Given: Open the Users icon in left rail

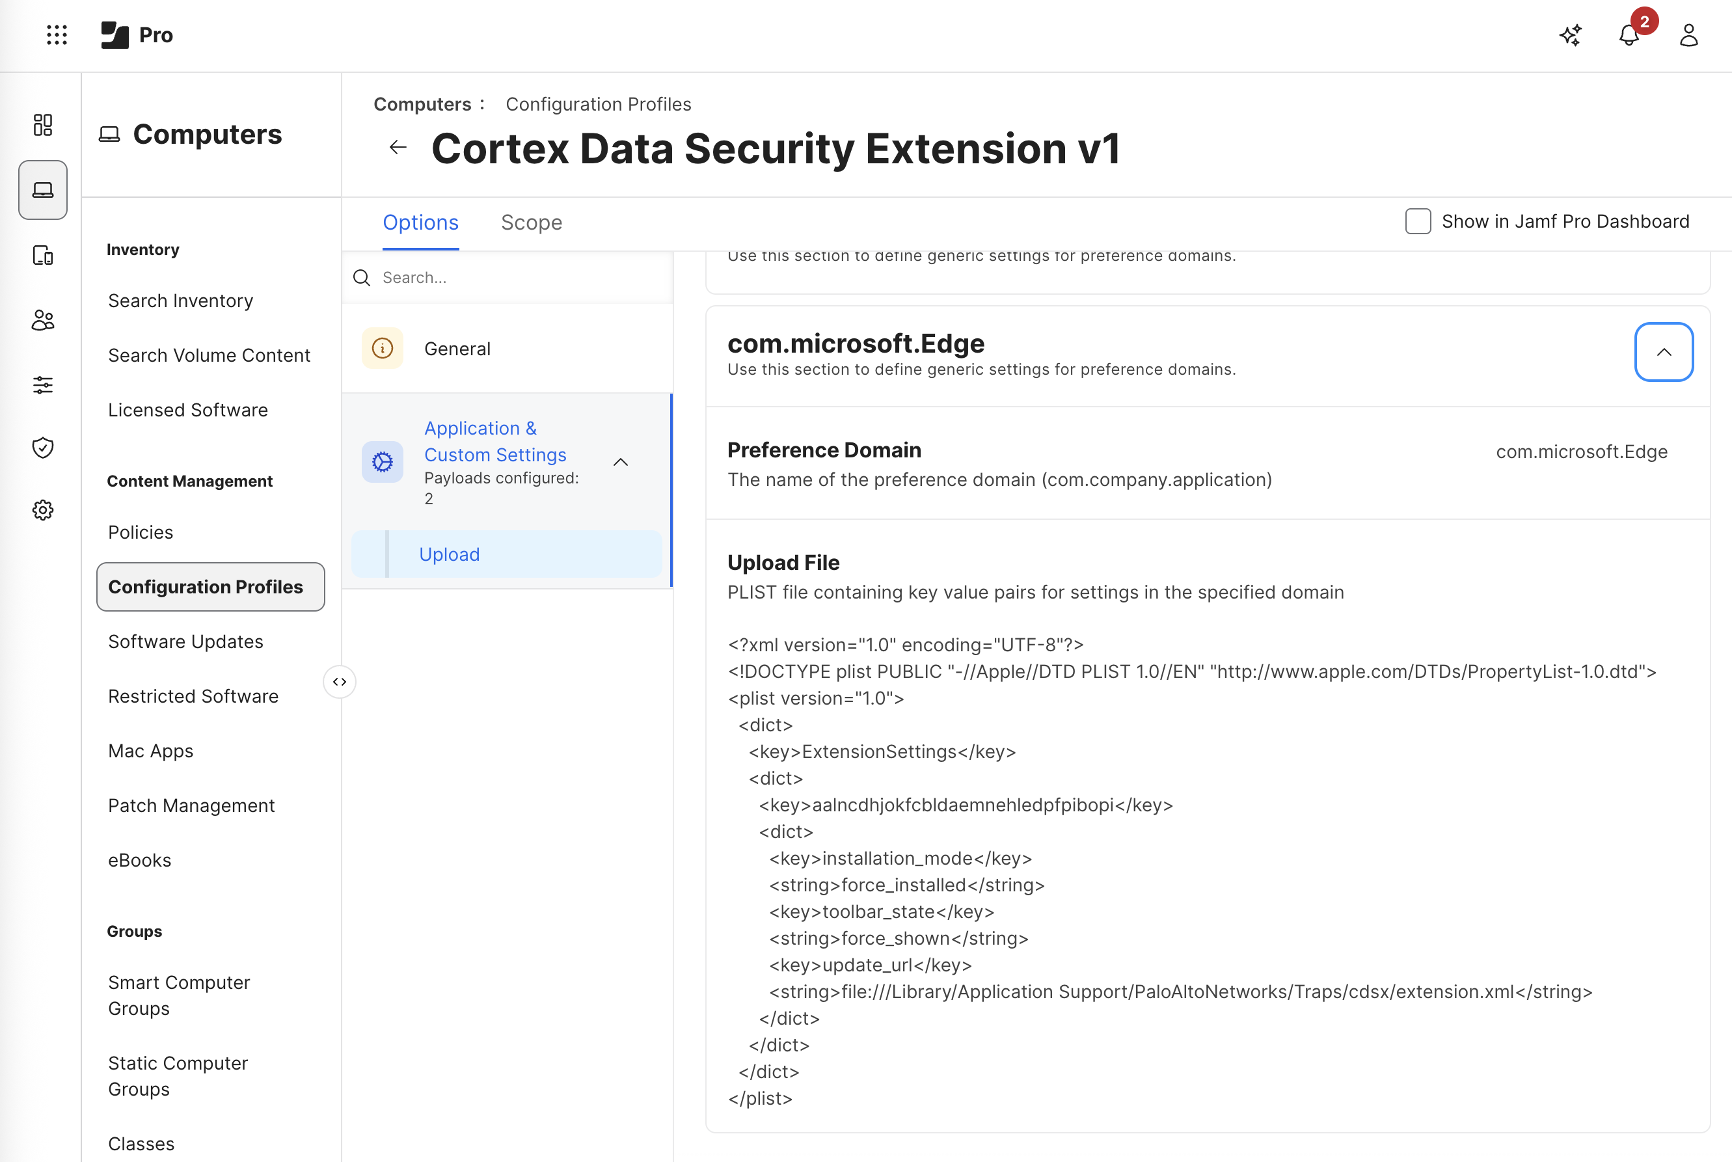Looking at the screenshot, I should click(x=43, y=320).
